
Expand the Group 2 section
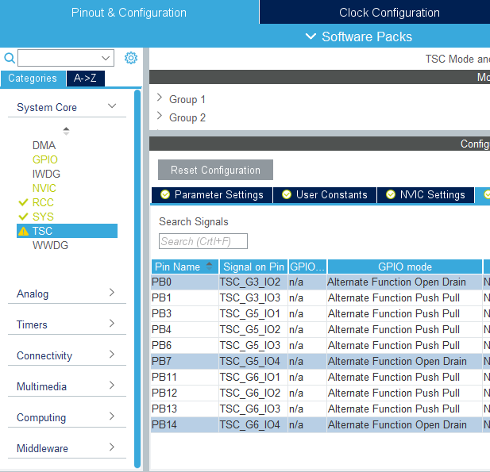pos(160,117)
